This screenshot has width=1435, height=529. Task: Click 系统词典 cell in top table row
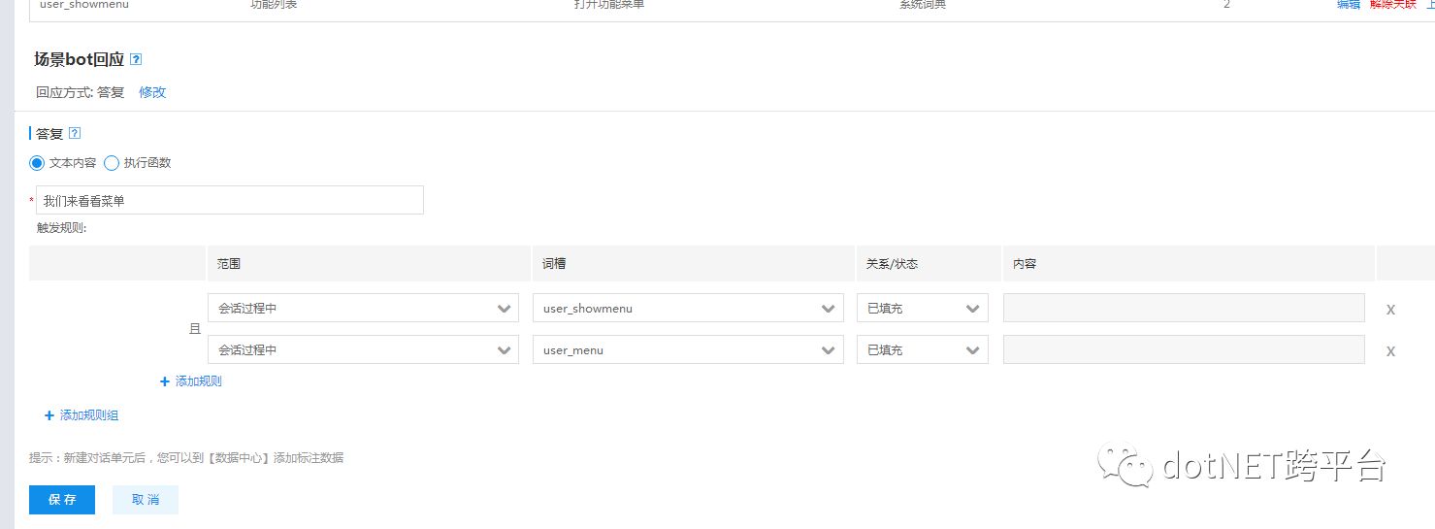[923, 5]
